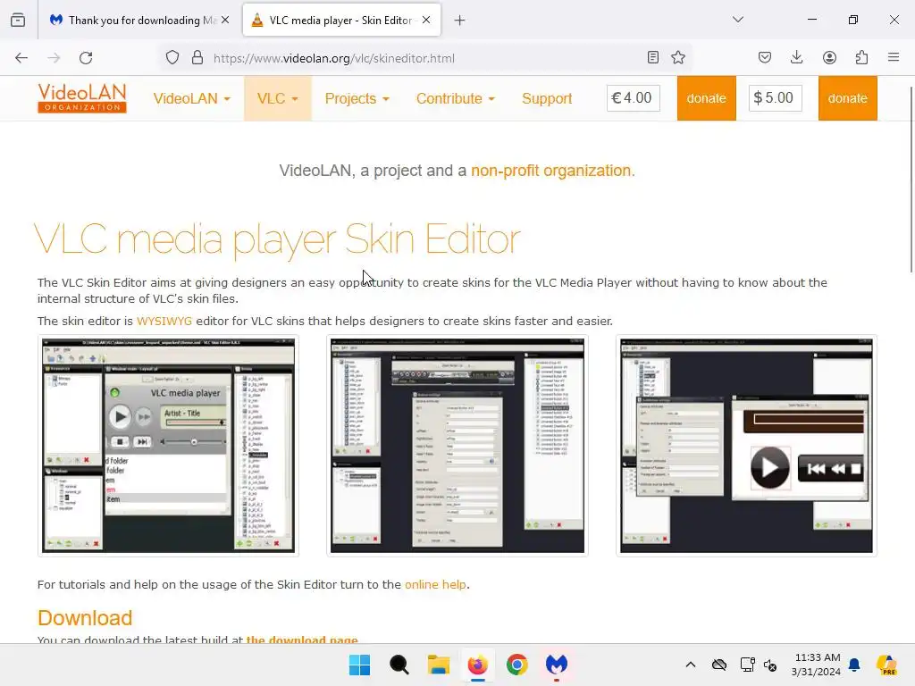Open the Firefox downloads panel
The width and height of the screenshot is (915, 686).
(x=796, y=57)
